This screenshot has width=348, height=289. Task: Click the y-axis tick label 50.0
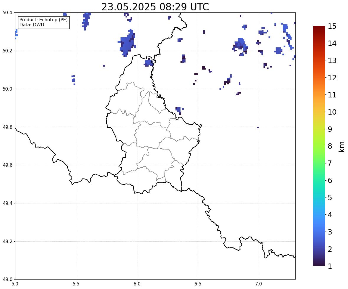(7, 89)
